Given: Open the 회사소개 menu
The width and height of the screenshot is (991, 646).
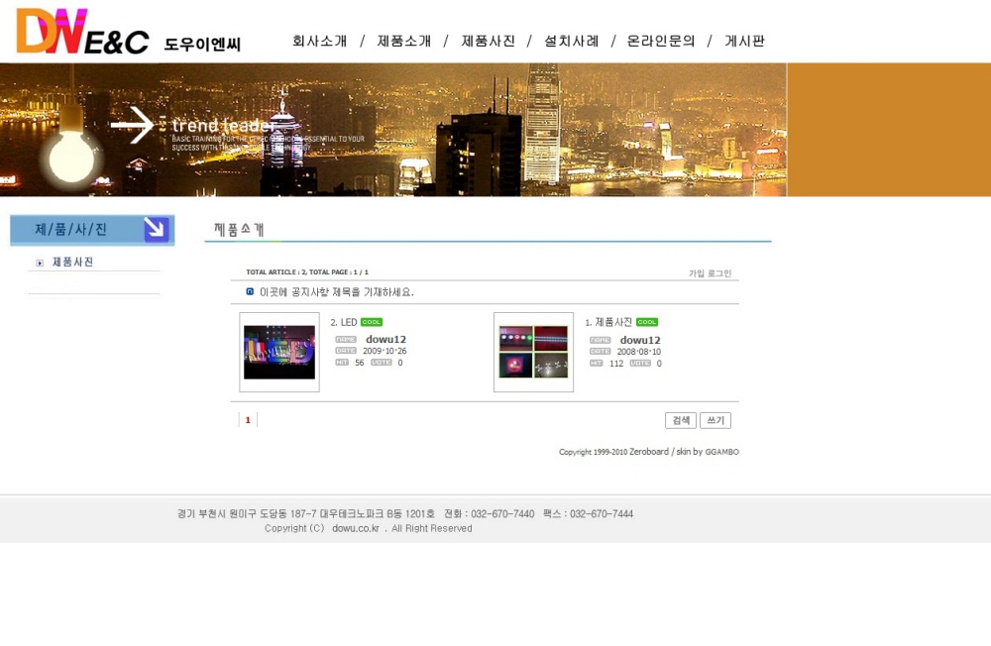Looking at the screenshot, I should 319,42.
